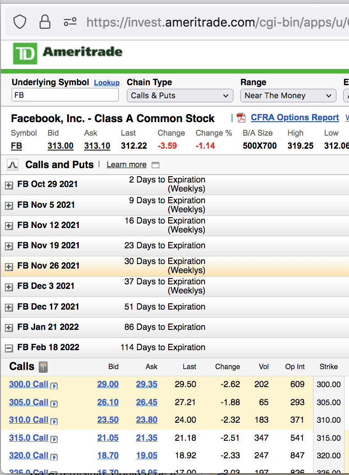Expand the FB Dec 3 2021 expiration

(x=9, y=287)
